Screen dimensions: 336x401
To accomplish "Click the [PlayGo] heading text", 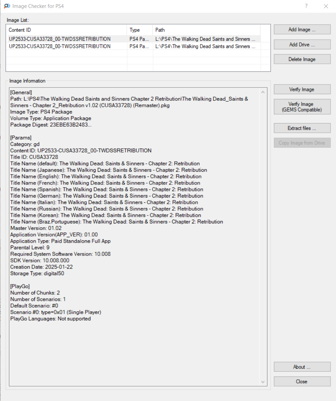I will click(20, 286).
